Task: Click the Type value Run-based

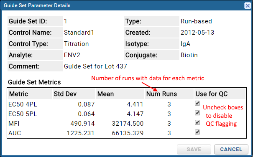Action: click(196, 21)
